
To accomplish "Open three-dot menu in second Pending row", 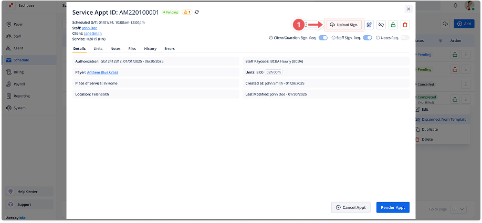I will pyautogui.click(x=466, y=69).
